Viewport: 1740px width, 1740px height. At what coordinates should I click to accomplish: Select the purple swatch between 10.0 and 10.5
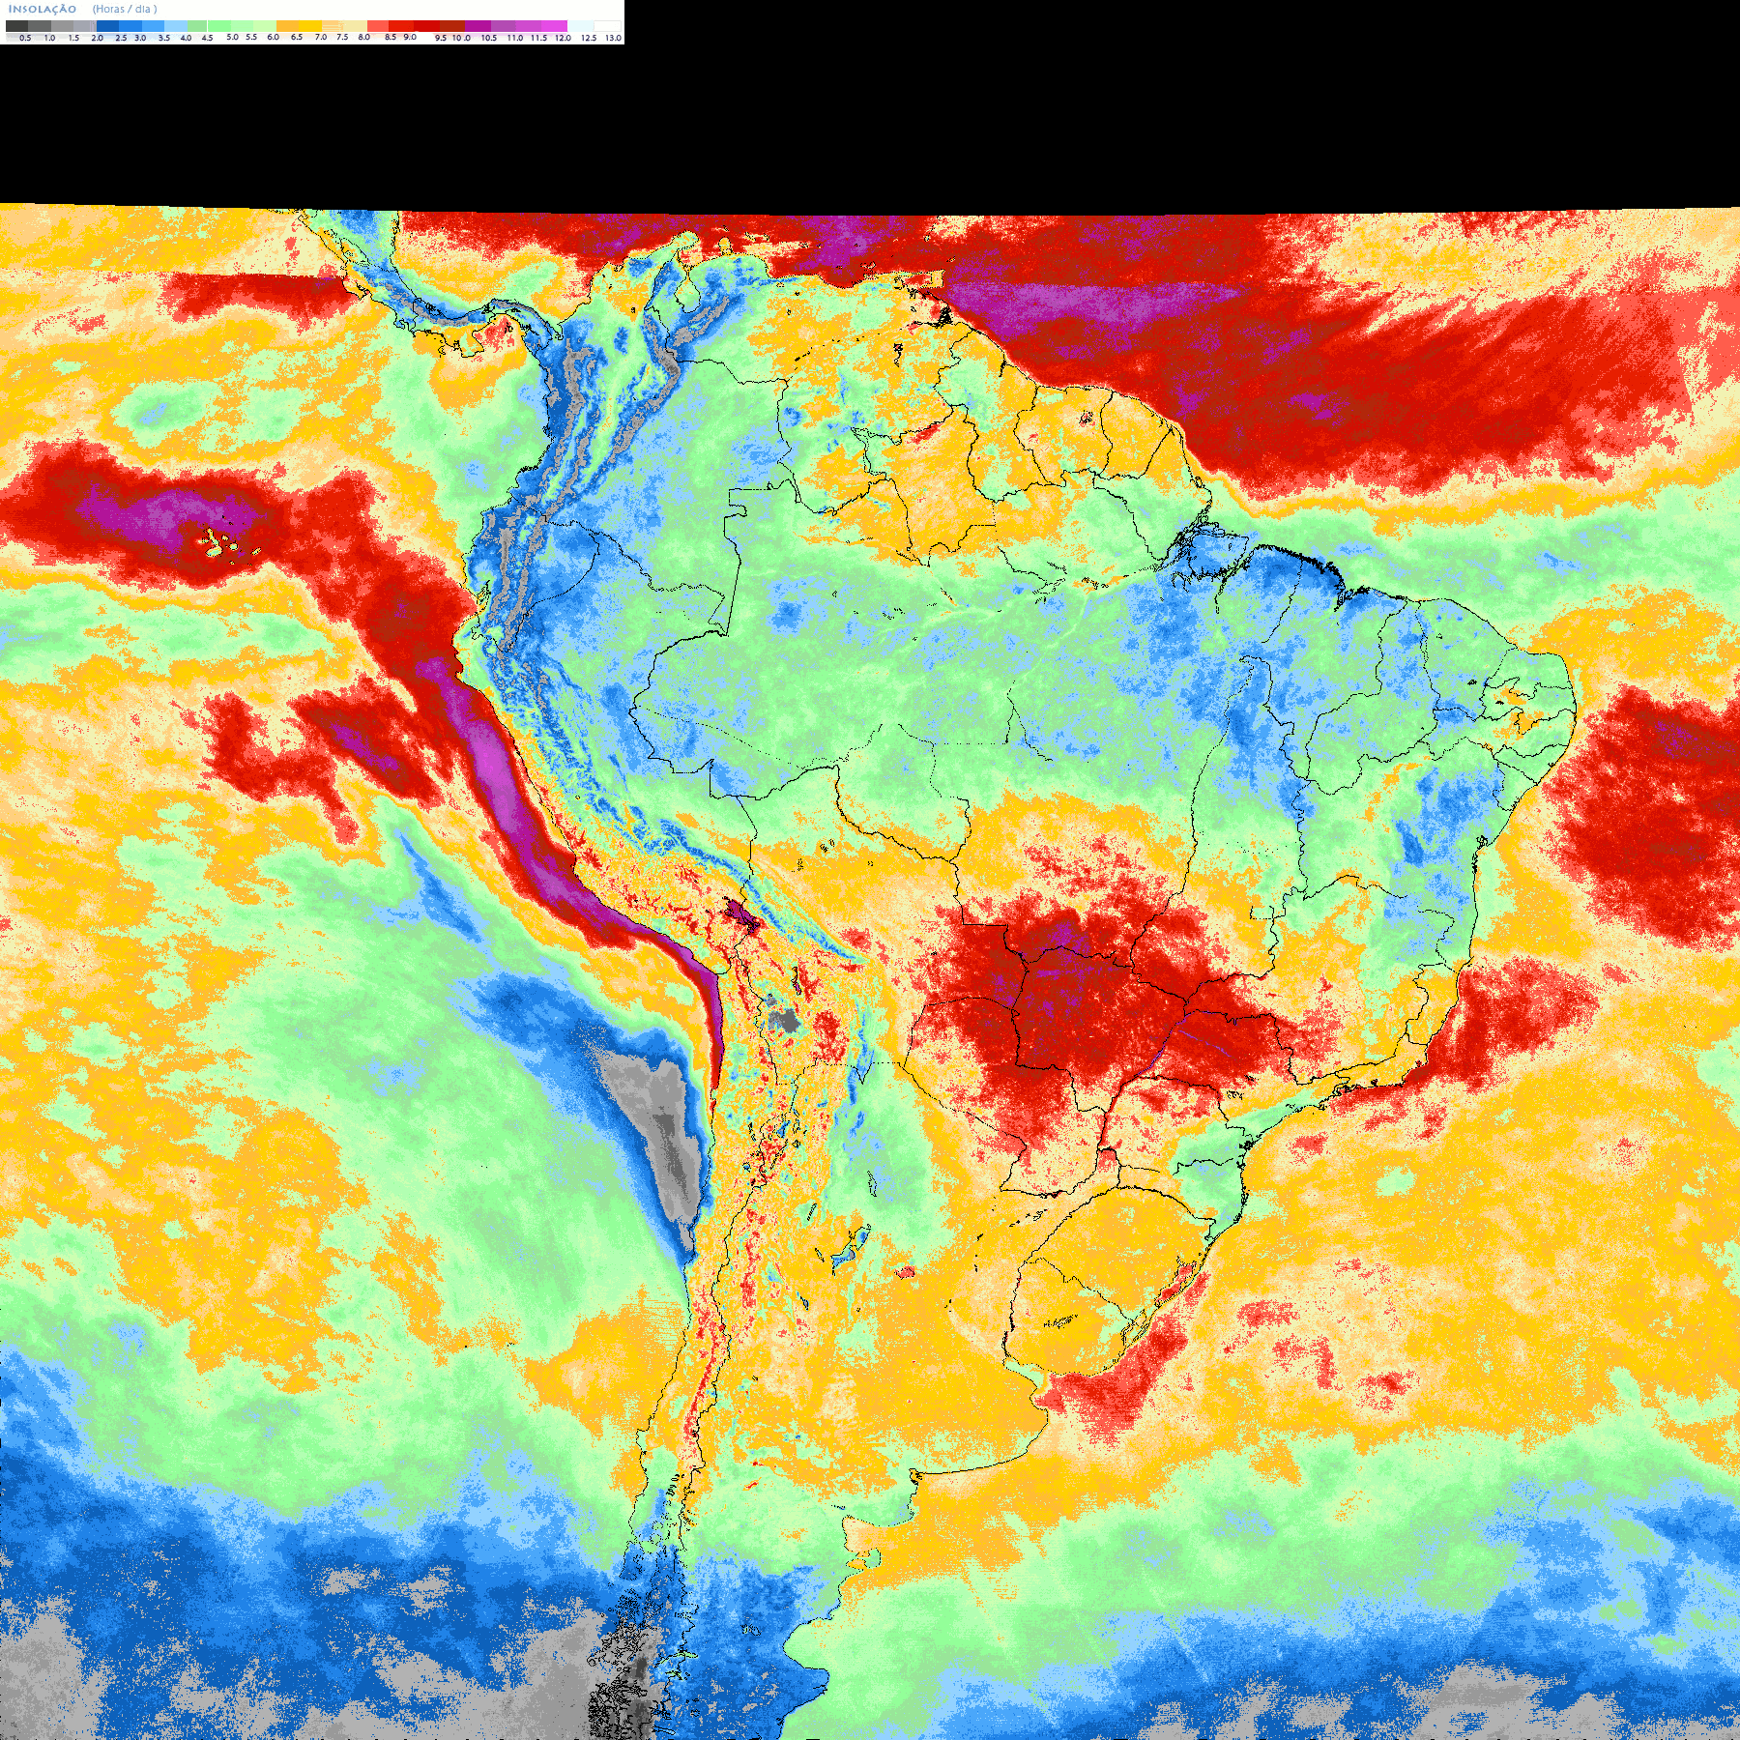pyautogui.click(x=478, y=26)
